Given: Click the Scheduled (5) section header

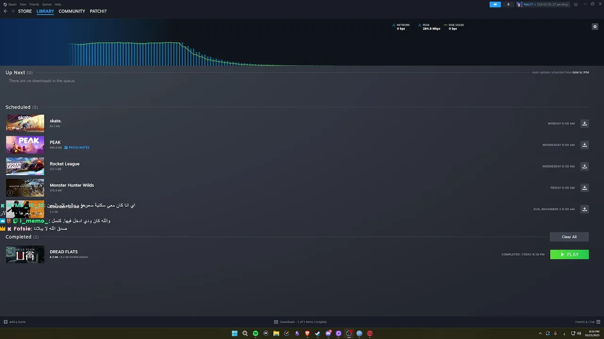Looking at the screenshot, I should tap(22, 107).
